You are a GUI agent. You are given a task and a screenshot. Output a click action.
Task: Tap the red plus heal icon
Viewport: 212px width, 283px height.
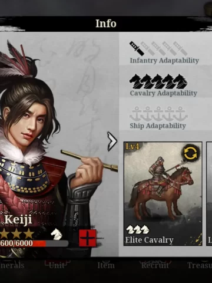coord(88,238)
